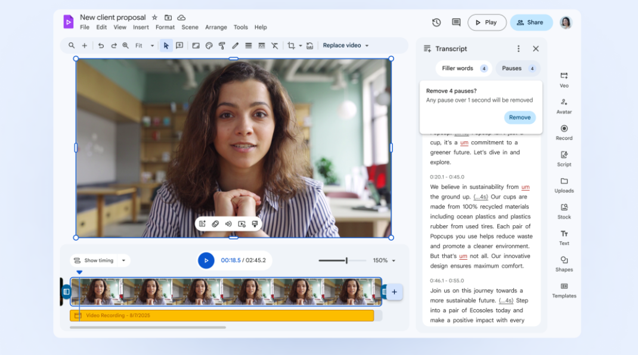Click the Play button in header
The image size is (638, 355).
click(x=487, y=23)
